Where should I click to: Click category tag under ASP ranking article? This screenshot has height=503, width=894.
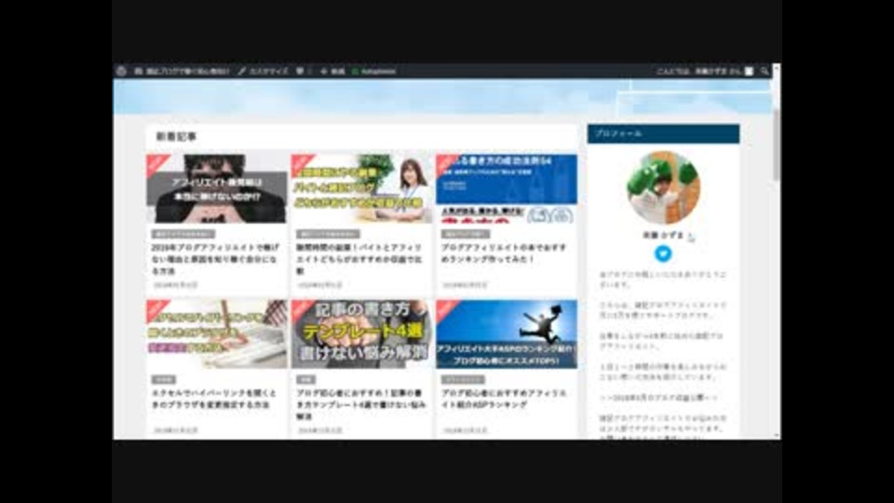(x=463, y=379)
